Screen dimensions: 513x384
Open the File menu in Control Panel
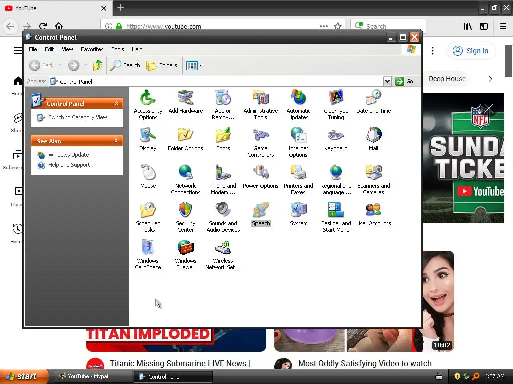pyautogui.click(x=33, y=49)
